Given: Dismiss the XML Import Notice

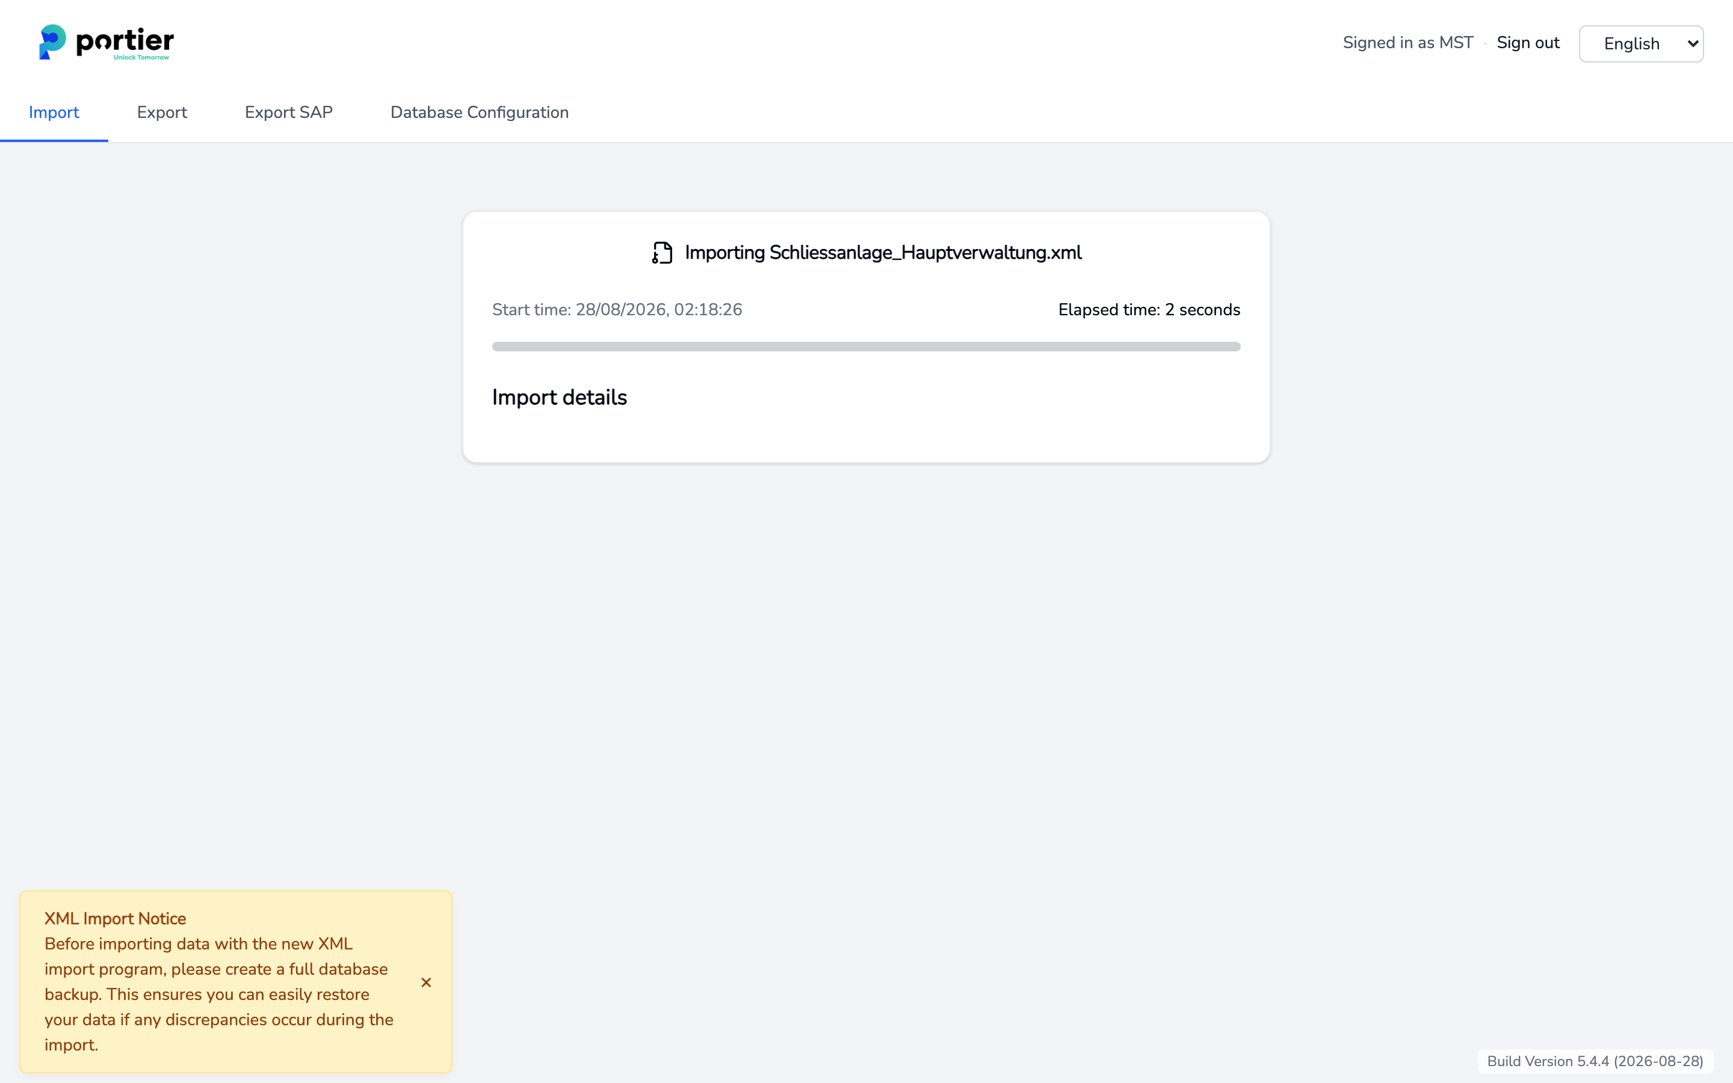Looking at the screenshot, I should (426, 982).
